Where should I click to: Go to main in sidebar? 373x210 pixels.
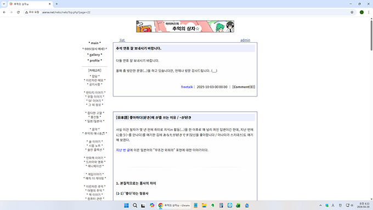coord(95,43)
